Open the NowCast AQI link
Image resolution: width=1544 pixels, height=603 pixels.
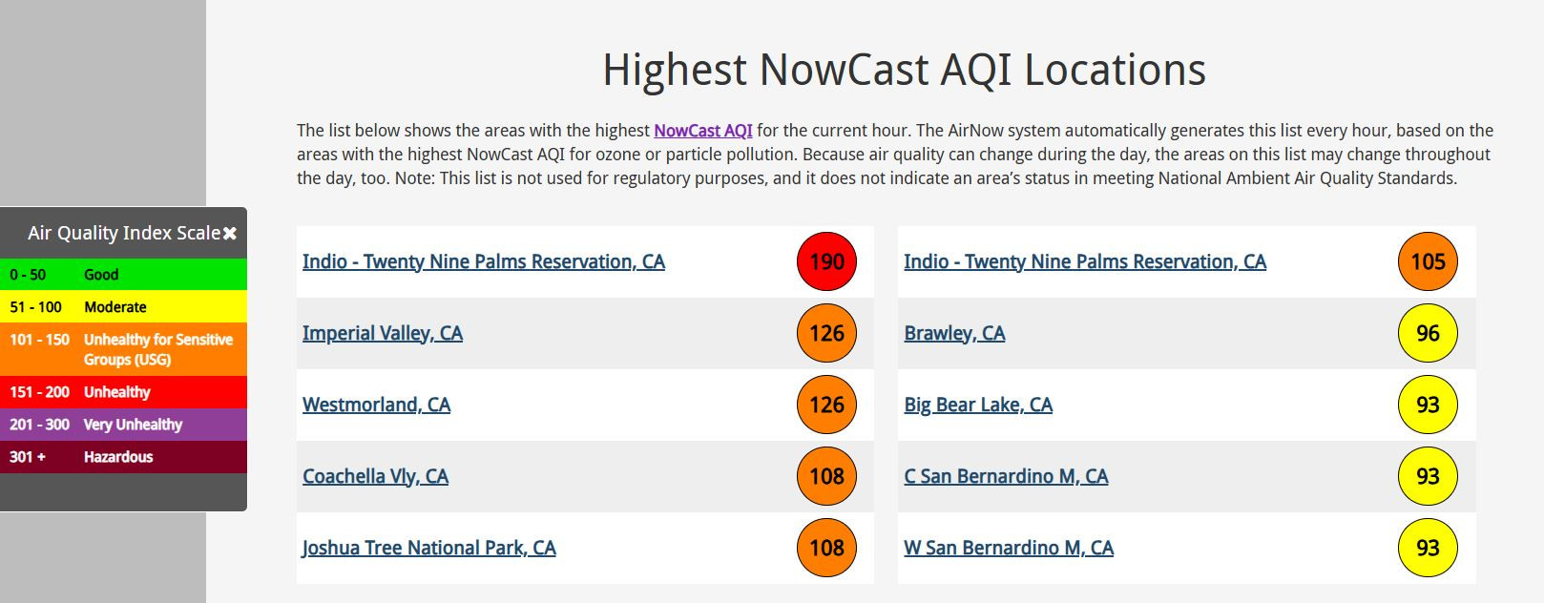pos(703,131)
